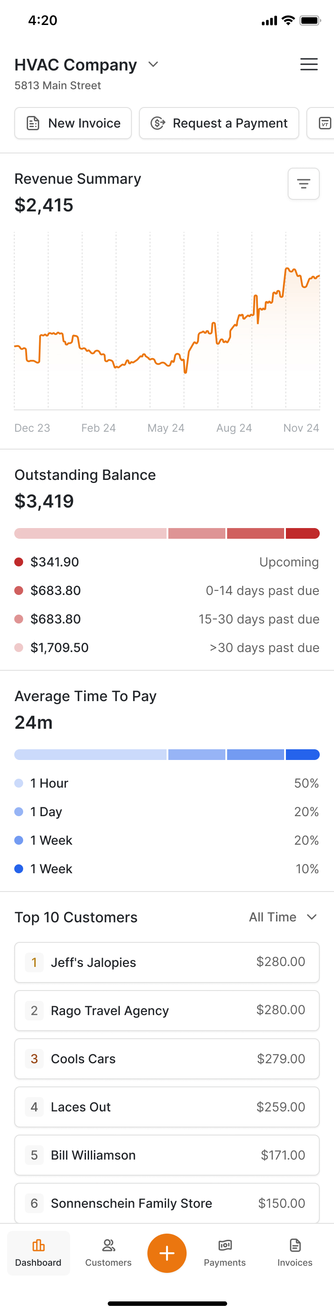
Task: Click the Request a Payment dollar icon
Action: pyautogui.click(x=158, y=124)
